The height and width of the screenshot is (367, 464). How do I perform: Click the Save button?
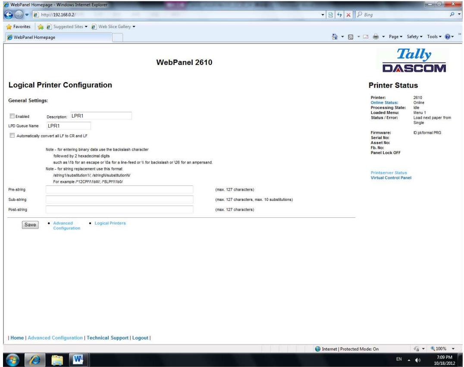[31, 224]
